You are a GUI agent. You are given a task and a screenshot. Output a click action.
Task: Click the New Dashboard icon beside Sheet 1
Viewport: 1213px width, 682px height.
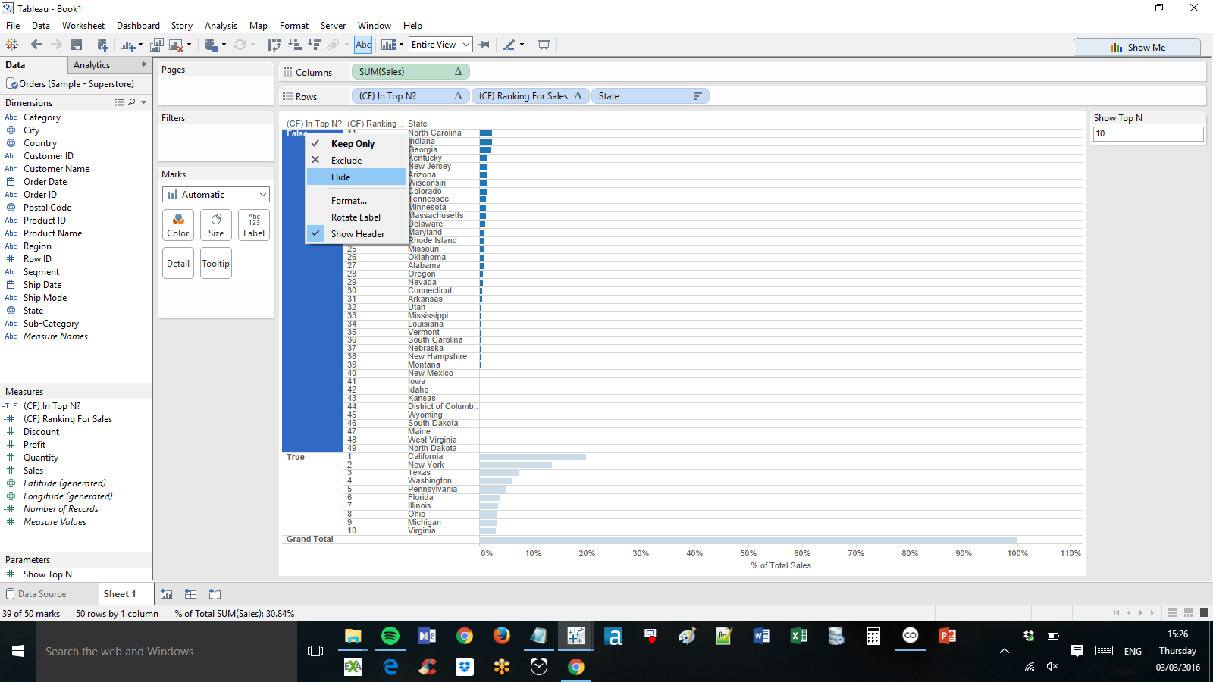click(x=191, y=594)
